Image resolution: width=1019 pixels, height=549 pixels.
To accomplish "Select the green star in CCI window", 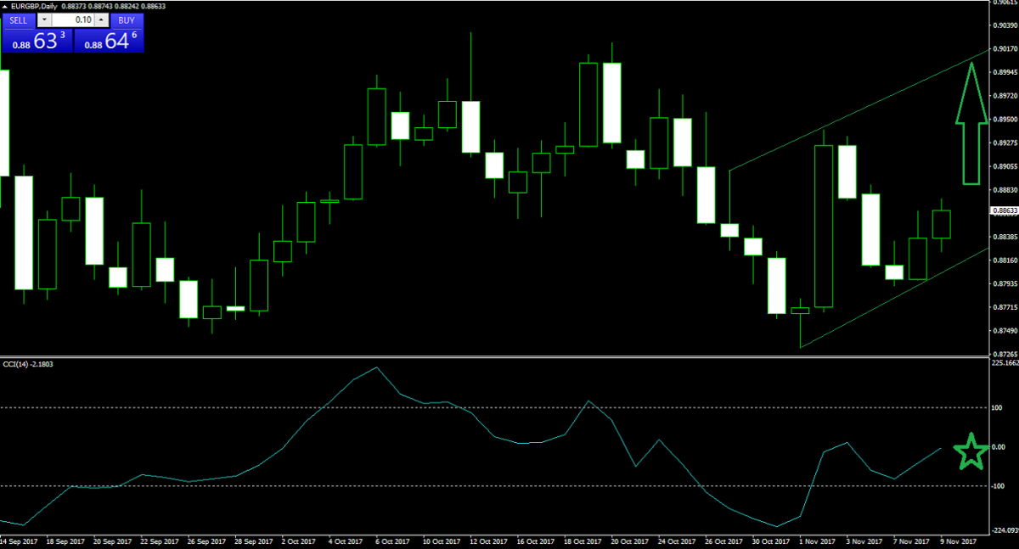I will click(x=971, y=452).
